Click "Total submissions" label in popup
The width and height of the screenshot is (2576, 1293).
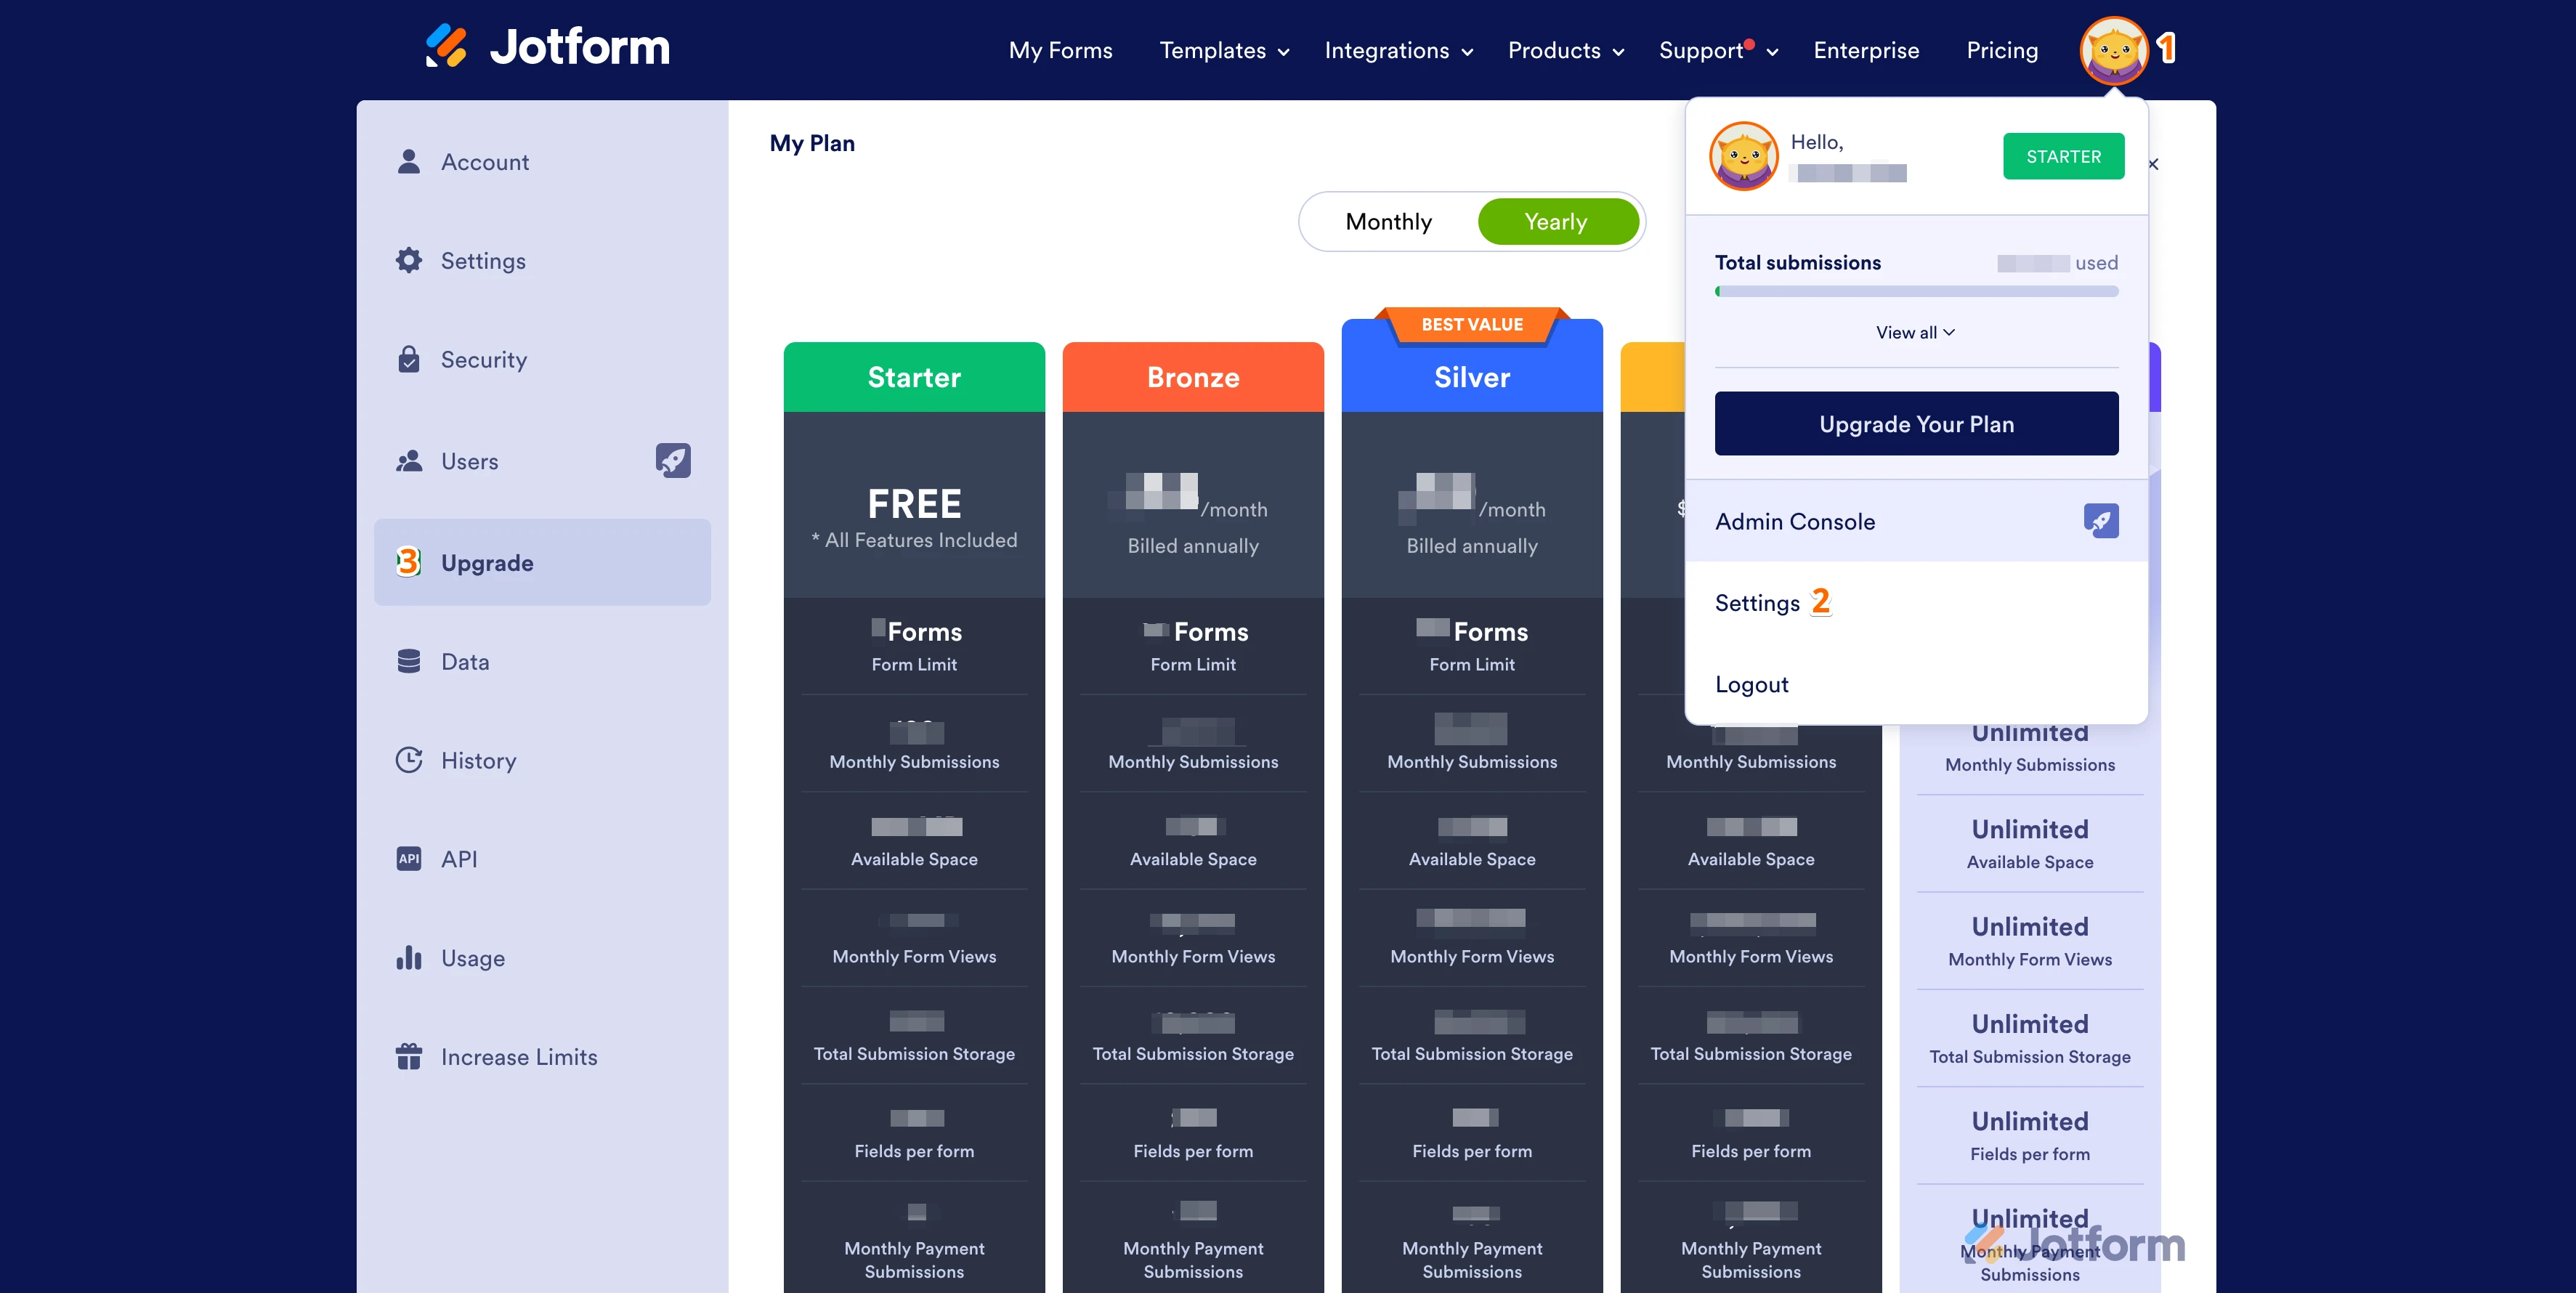click(1797, 262)
